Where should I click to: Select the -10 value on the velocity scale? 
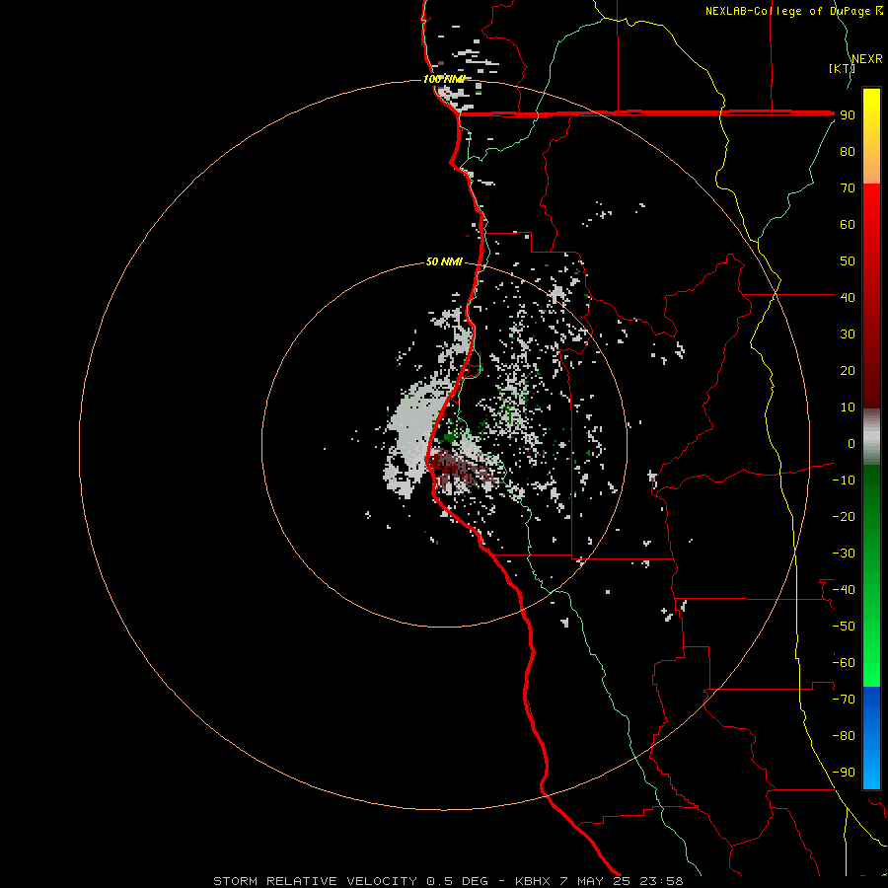(844, 481)
